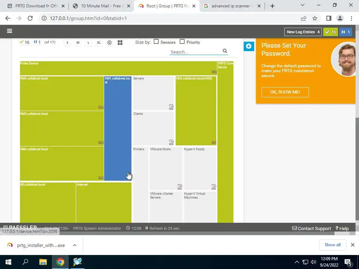Click group icon in Hyper-V Hosts tile
The image size is (359, 269).
coord(214,187)
